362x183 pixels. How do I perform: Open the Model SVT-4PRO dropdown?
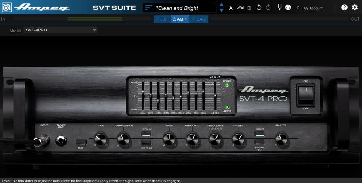tap(60, 30)
